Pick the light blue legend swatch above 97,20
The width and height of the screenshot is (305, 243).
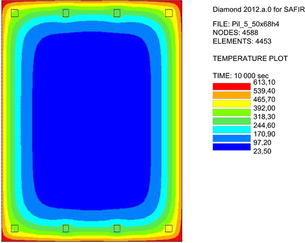232,138
